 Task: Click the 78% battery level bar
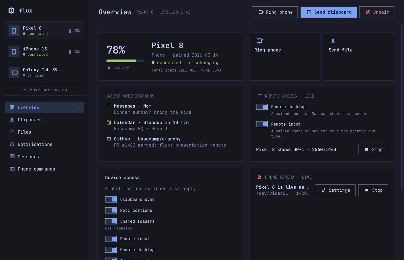click(x=125, y=61)
